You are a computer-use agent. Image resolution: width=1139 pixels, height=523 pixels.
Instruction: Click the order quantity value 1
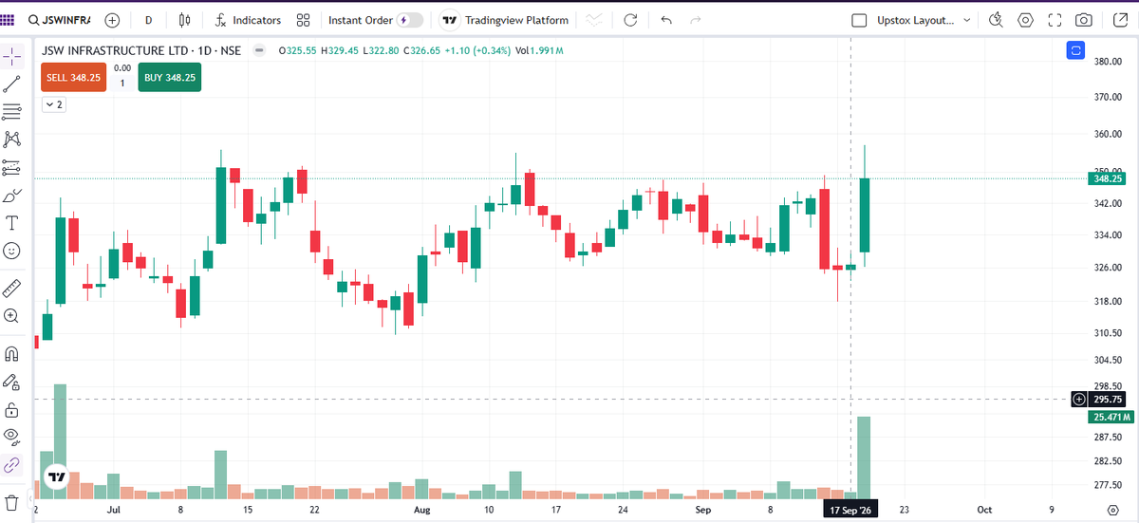point(121,84)
